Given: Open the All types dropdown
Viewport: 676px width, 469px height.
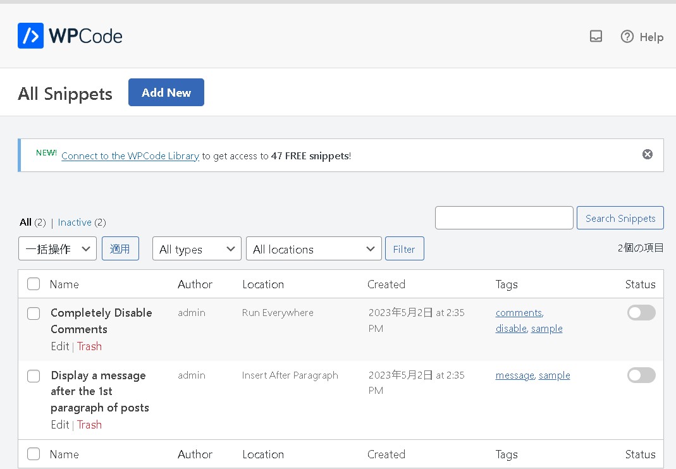Looking at the screenshot, I should [197, 248].
